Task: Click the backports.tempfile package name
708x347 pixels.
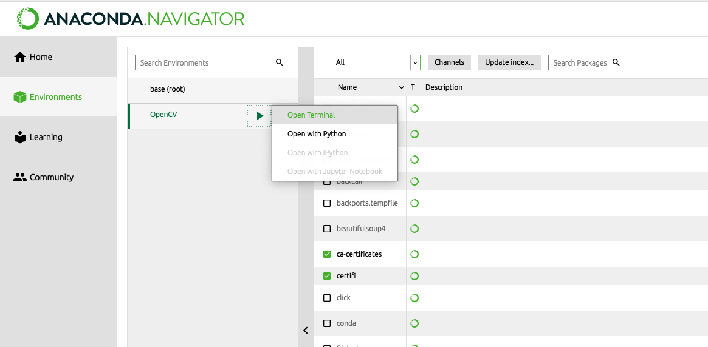Action: 367,203
